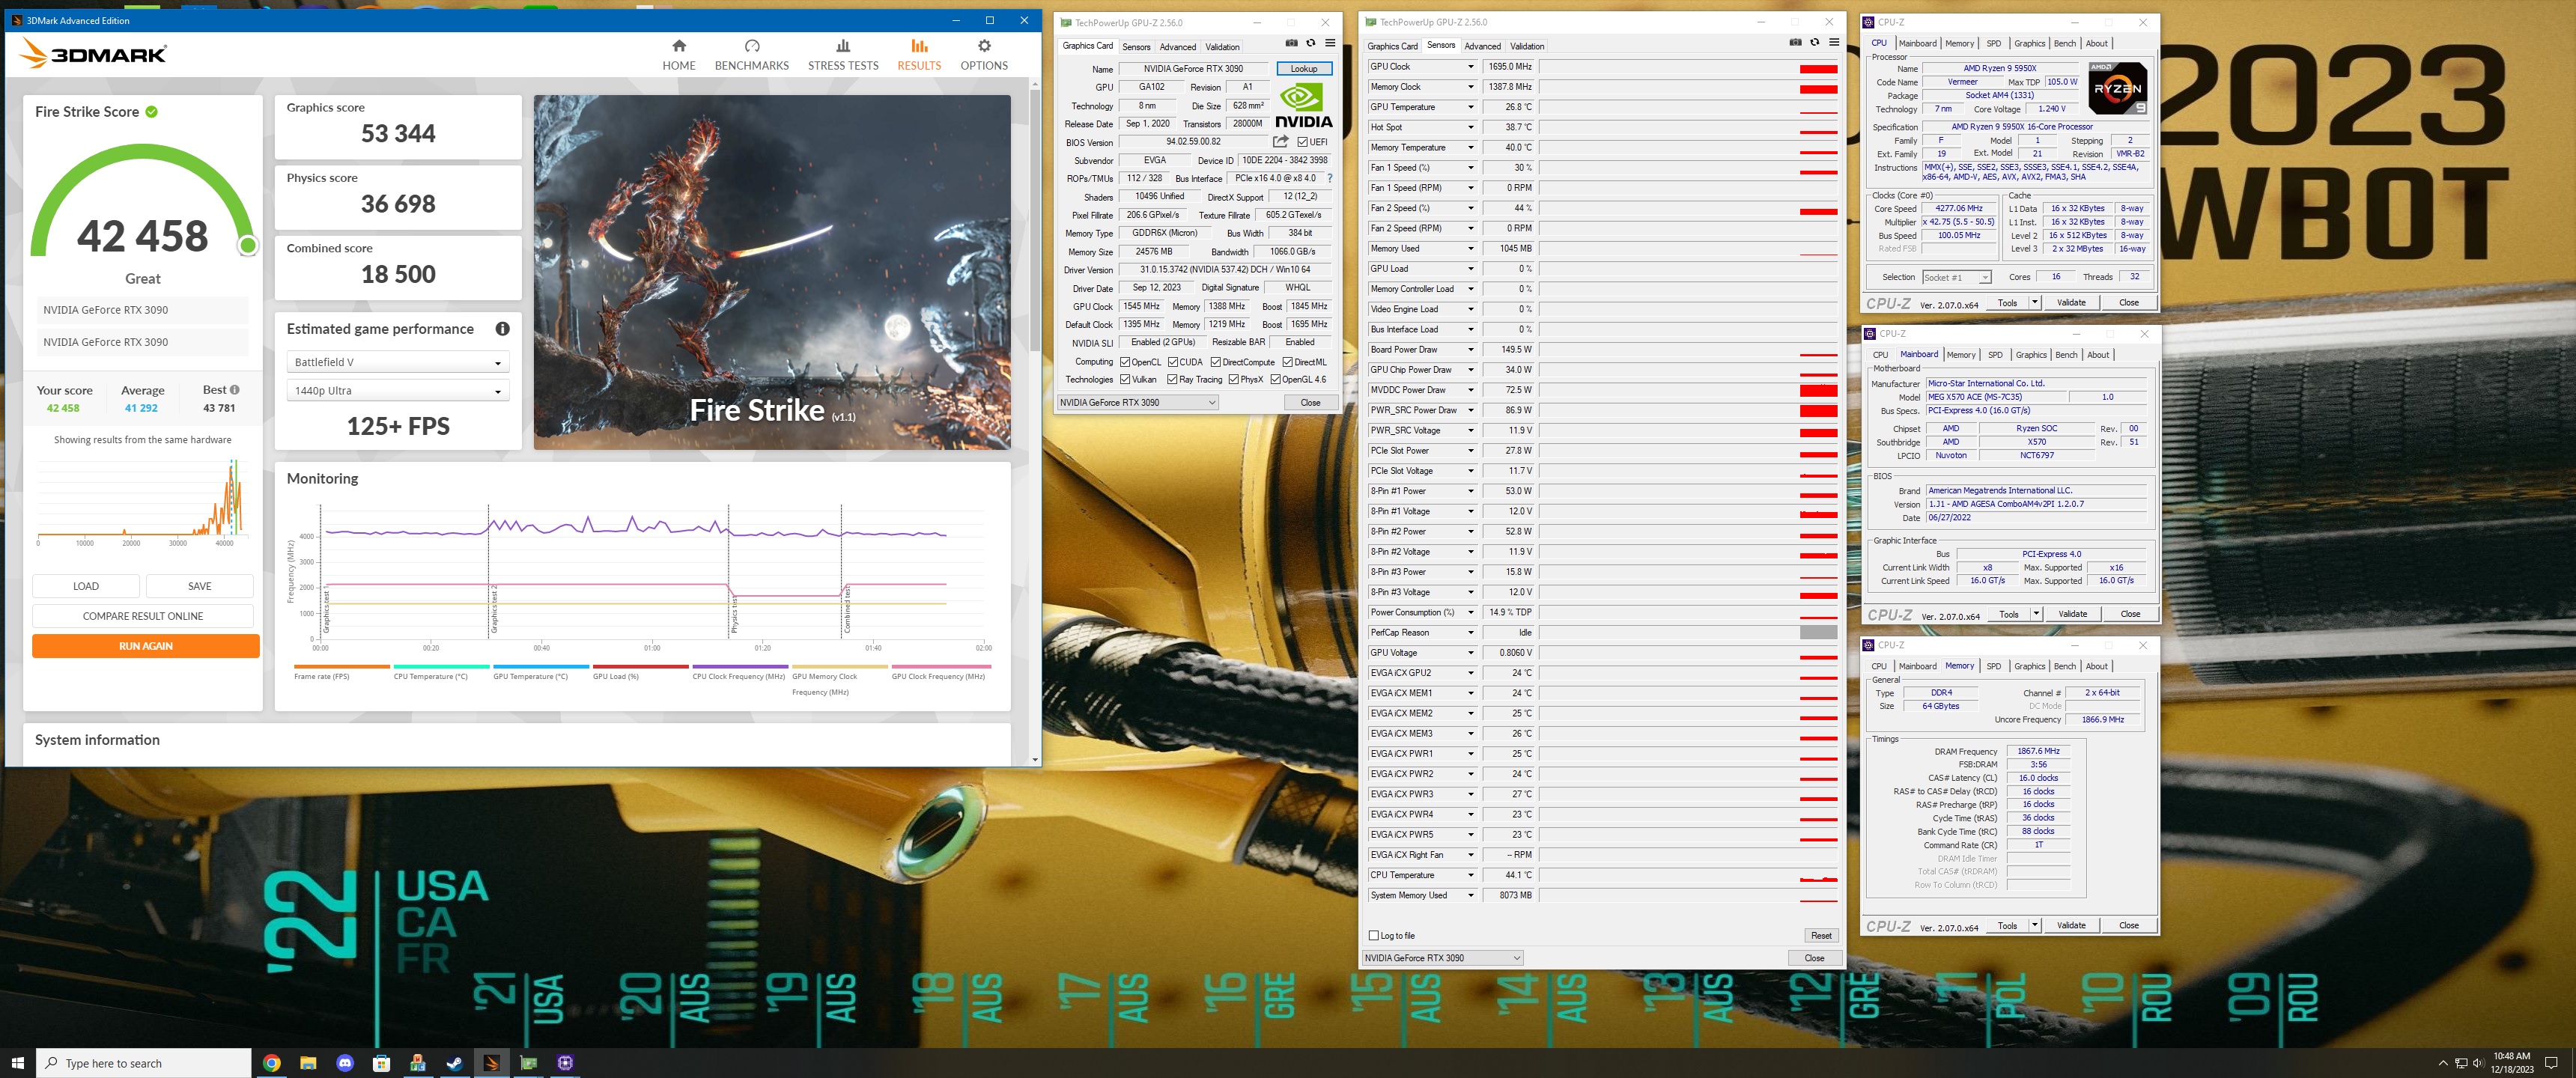2576x1078 pixels.
Task: Click COMPARE RESULT ONLINE button
Action: pos(143,616)
